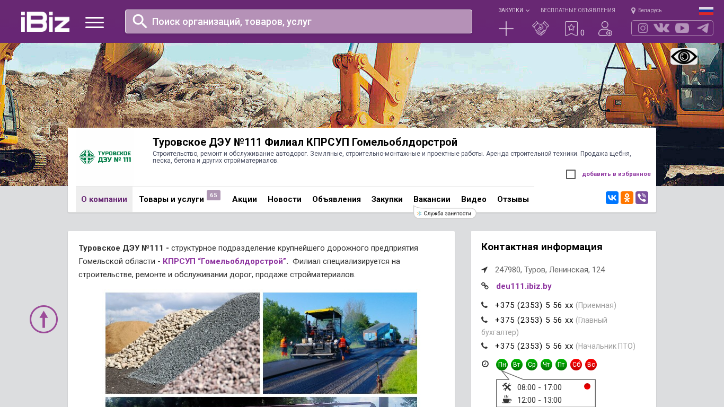The image size is (724, 407).
Task: Click the добавить в избранное link text
Action: (616, 174)
